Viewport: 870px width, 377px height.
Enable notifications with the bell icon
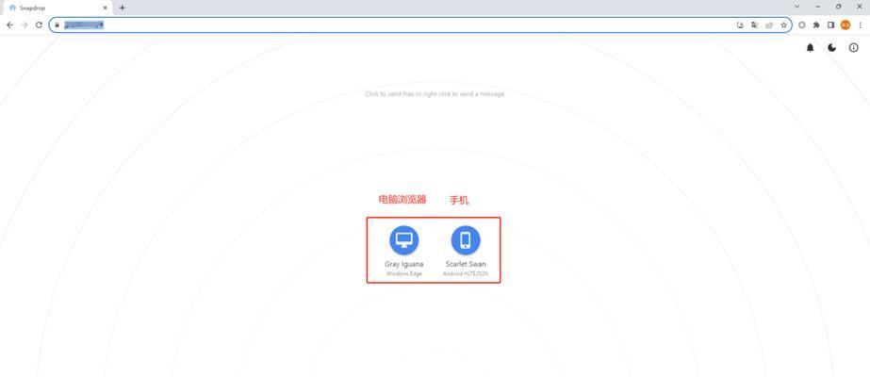pos(810,48)
